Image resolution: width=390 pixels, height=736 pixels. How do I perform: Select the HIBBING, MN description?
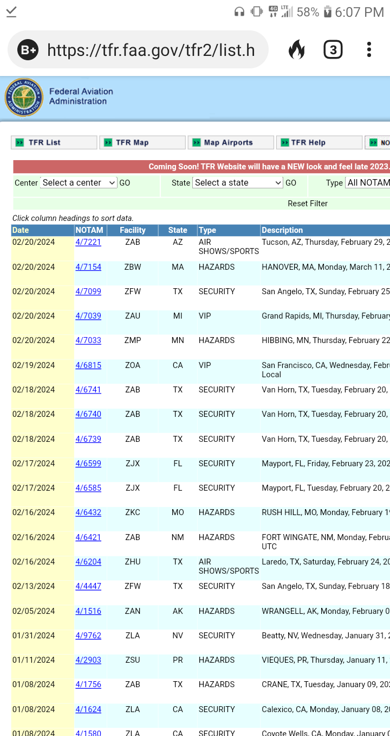pos(326,340)
